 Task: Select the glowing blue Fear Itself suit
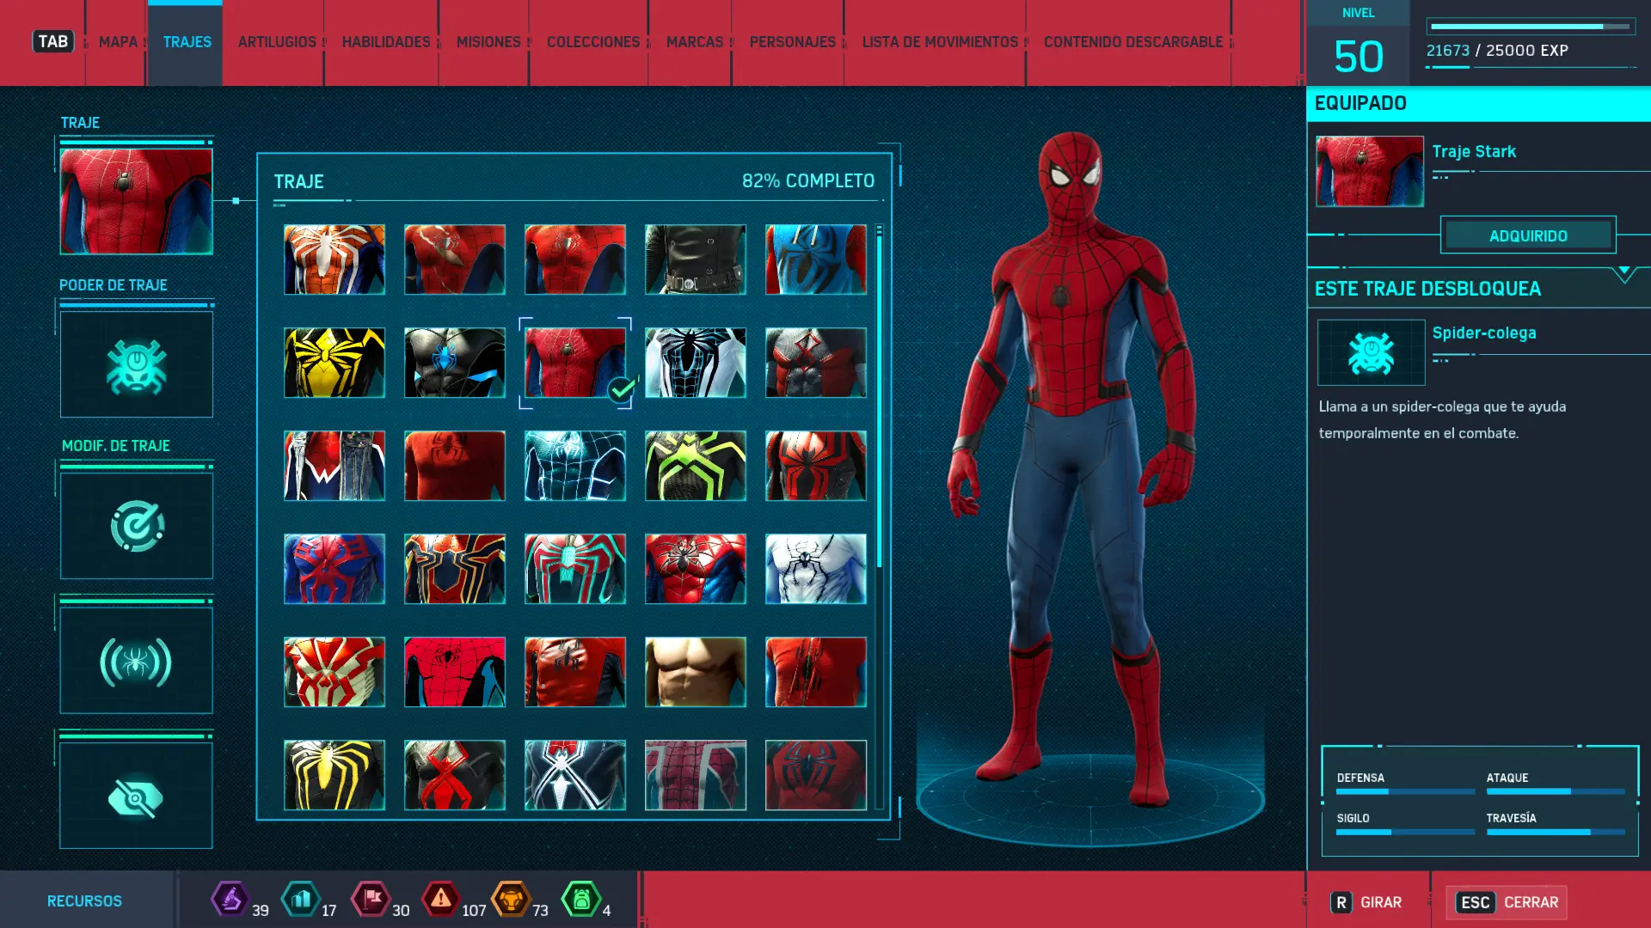point(575,466)
